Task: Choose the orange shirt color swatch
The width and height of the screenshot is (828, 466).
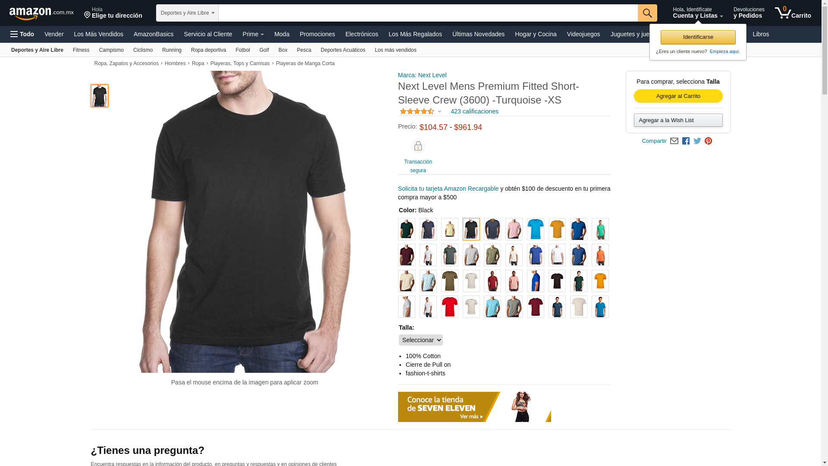Action: (600, 255)
